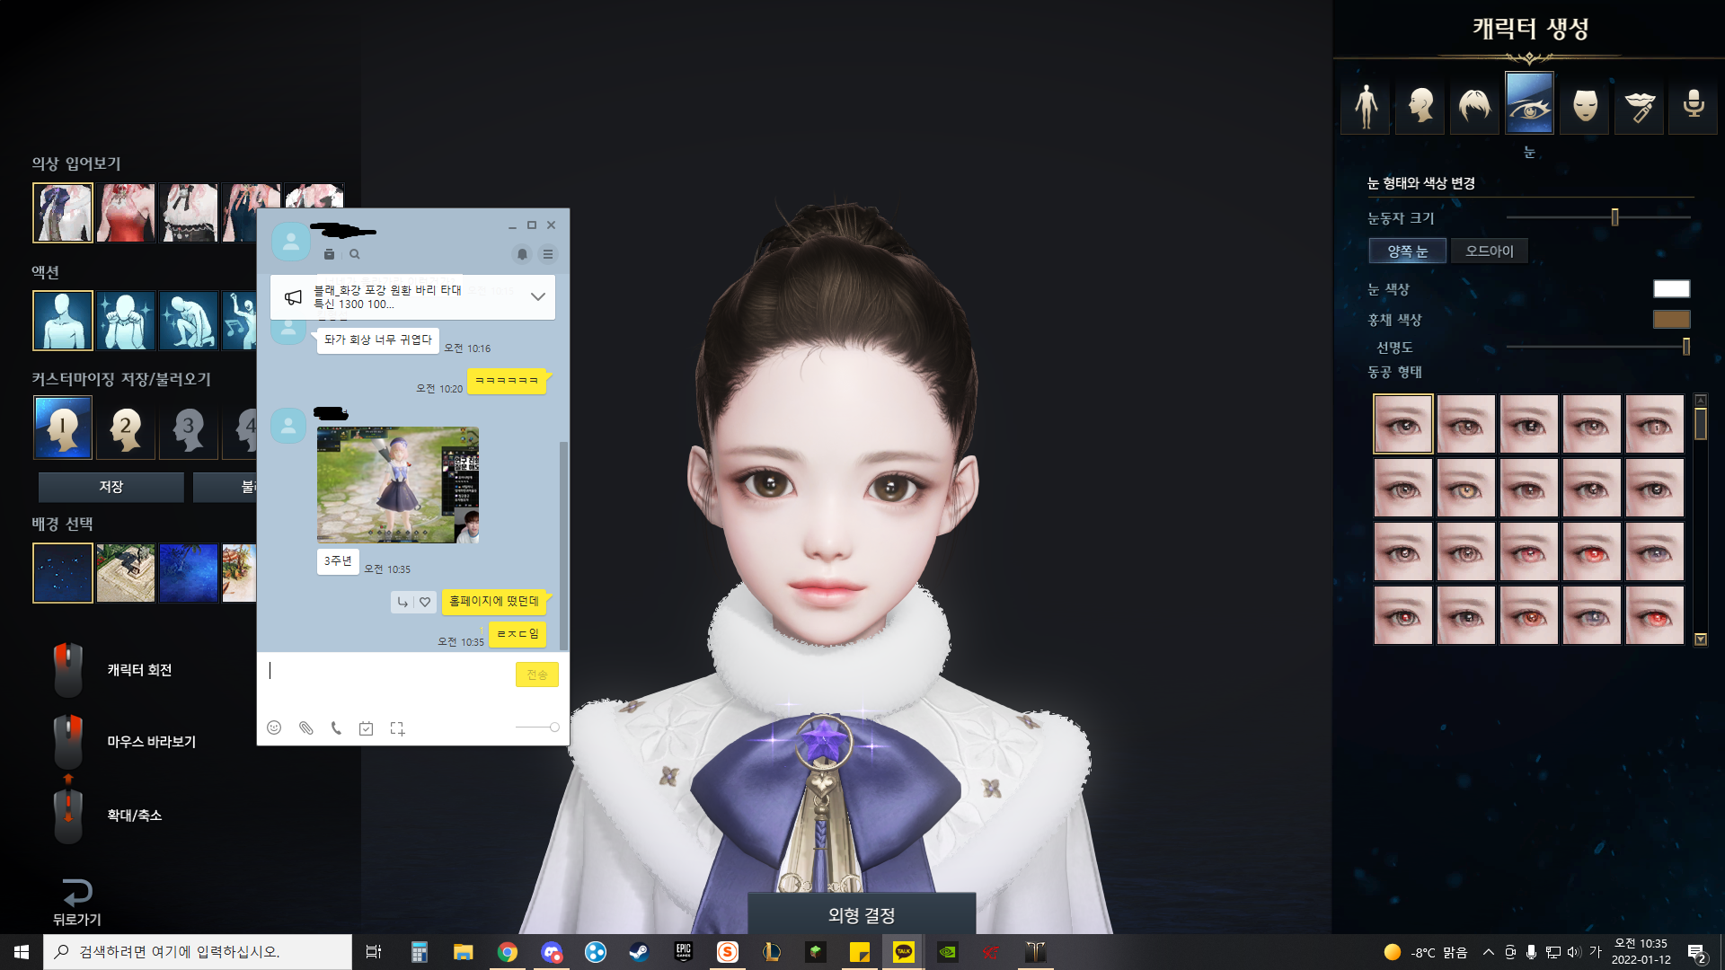Open the voice microphone icon
The image size is (1725, 970).
click(x=1694, y=106)
